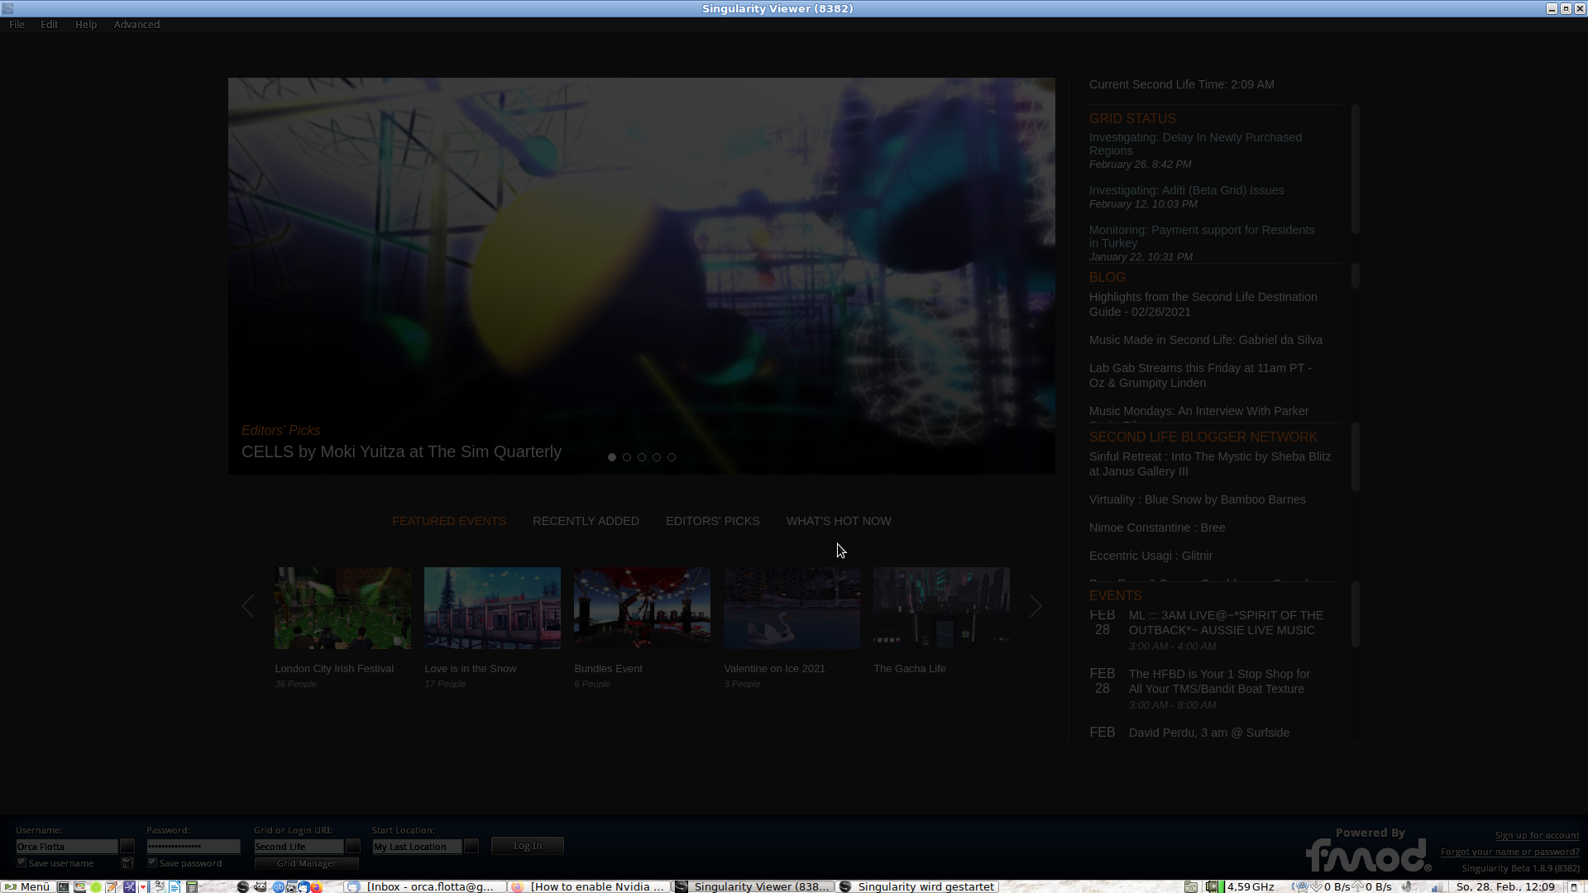
Task: Click the Log In button
Action: click(x=528, y=845)
